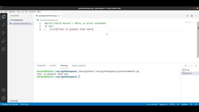Screen dimensions: 199x112
Task: Open Explorer panel actions ellipsis
Action: [30, 16]
